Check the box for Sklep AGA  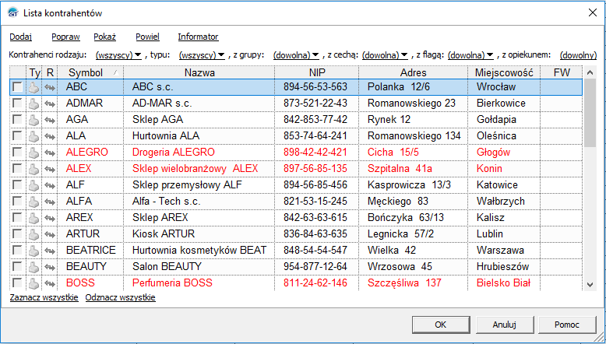coord(17,119)
